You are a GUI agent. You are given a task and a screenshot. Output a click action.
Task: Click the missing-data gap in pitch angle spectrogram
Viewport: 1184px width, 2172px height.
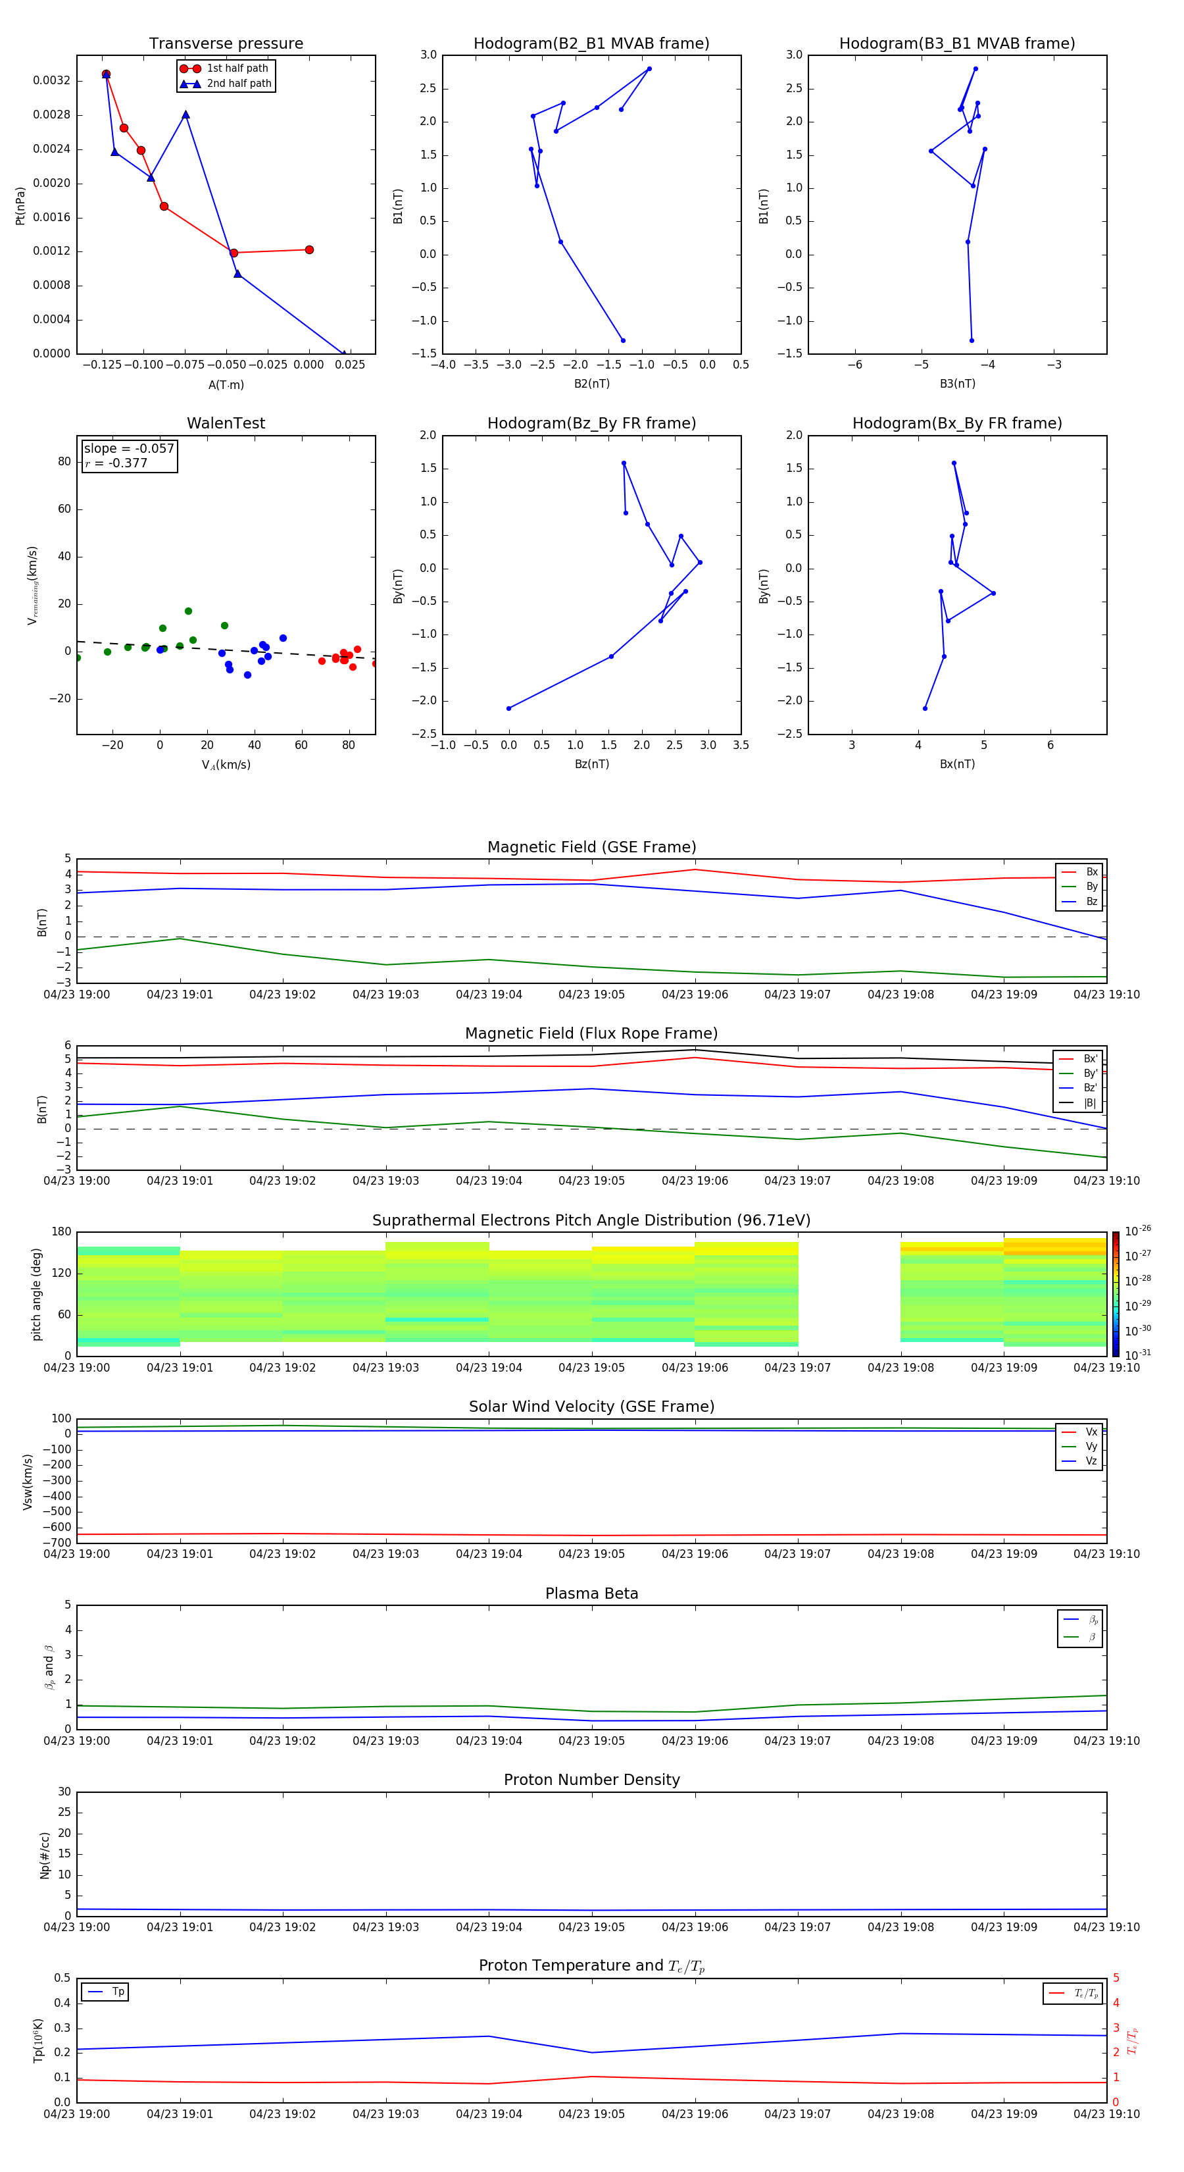[x=849, y=1294]
